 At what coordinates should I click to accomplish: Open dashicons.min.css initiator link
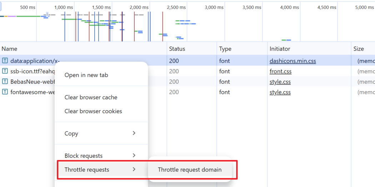pos(292,61)
